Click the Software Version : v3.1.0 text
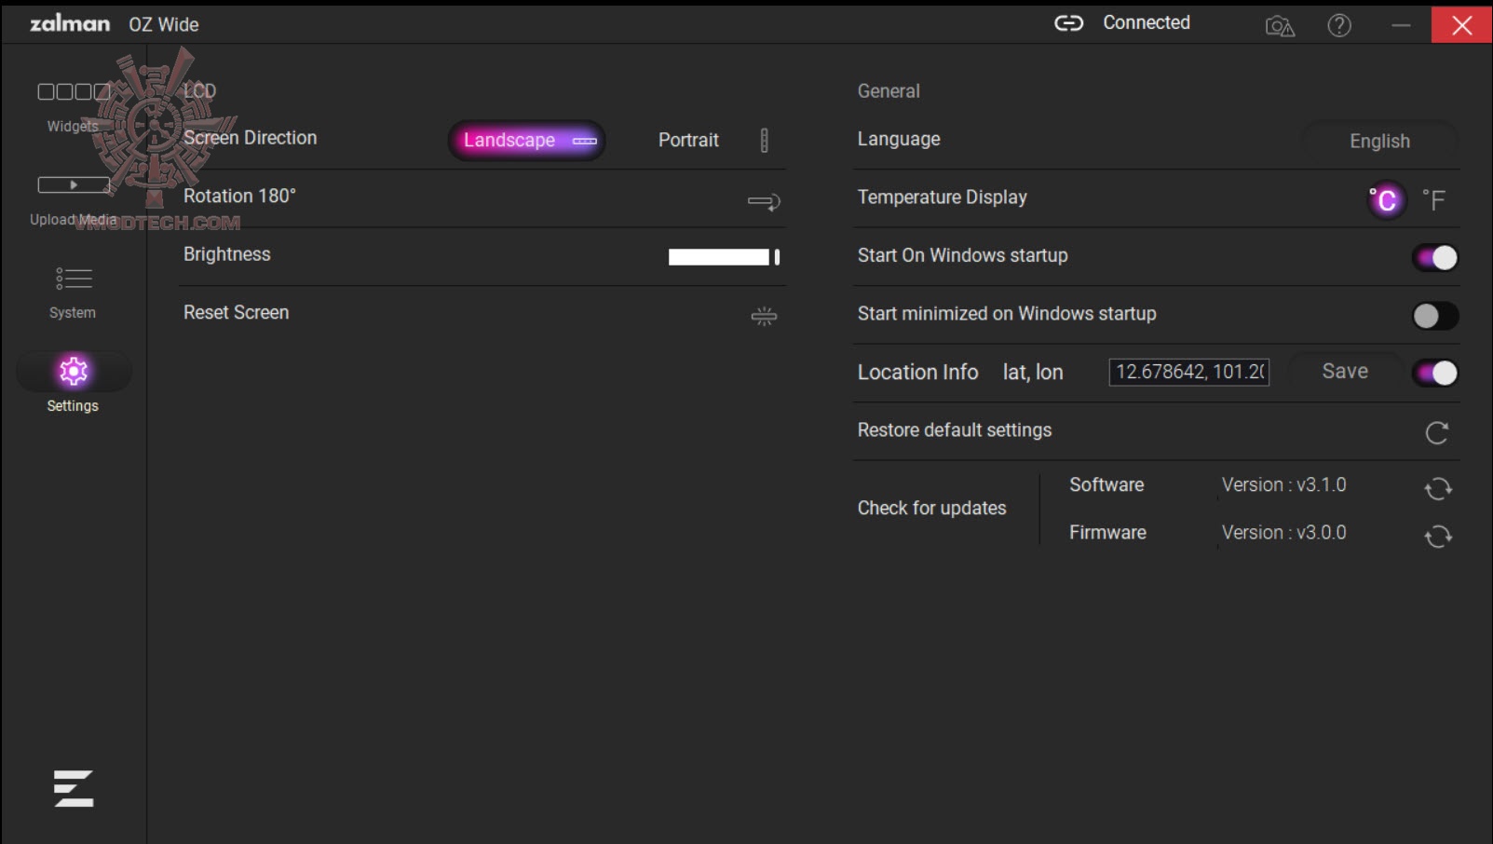 [1283, 484]
